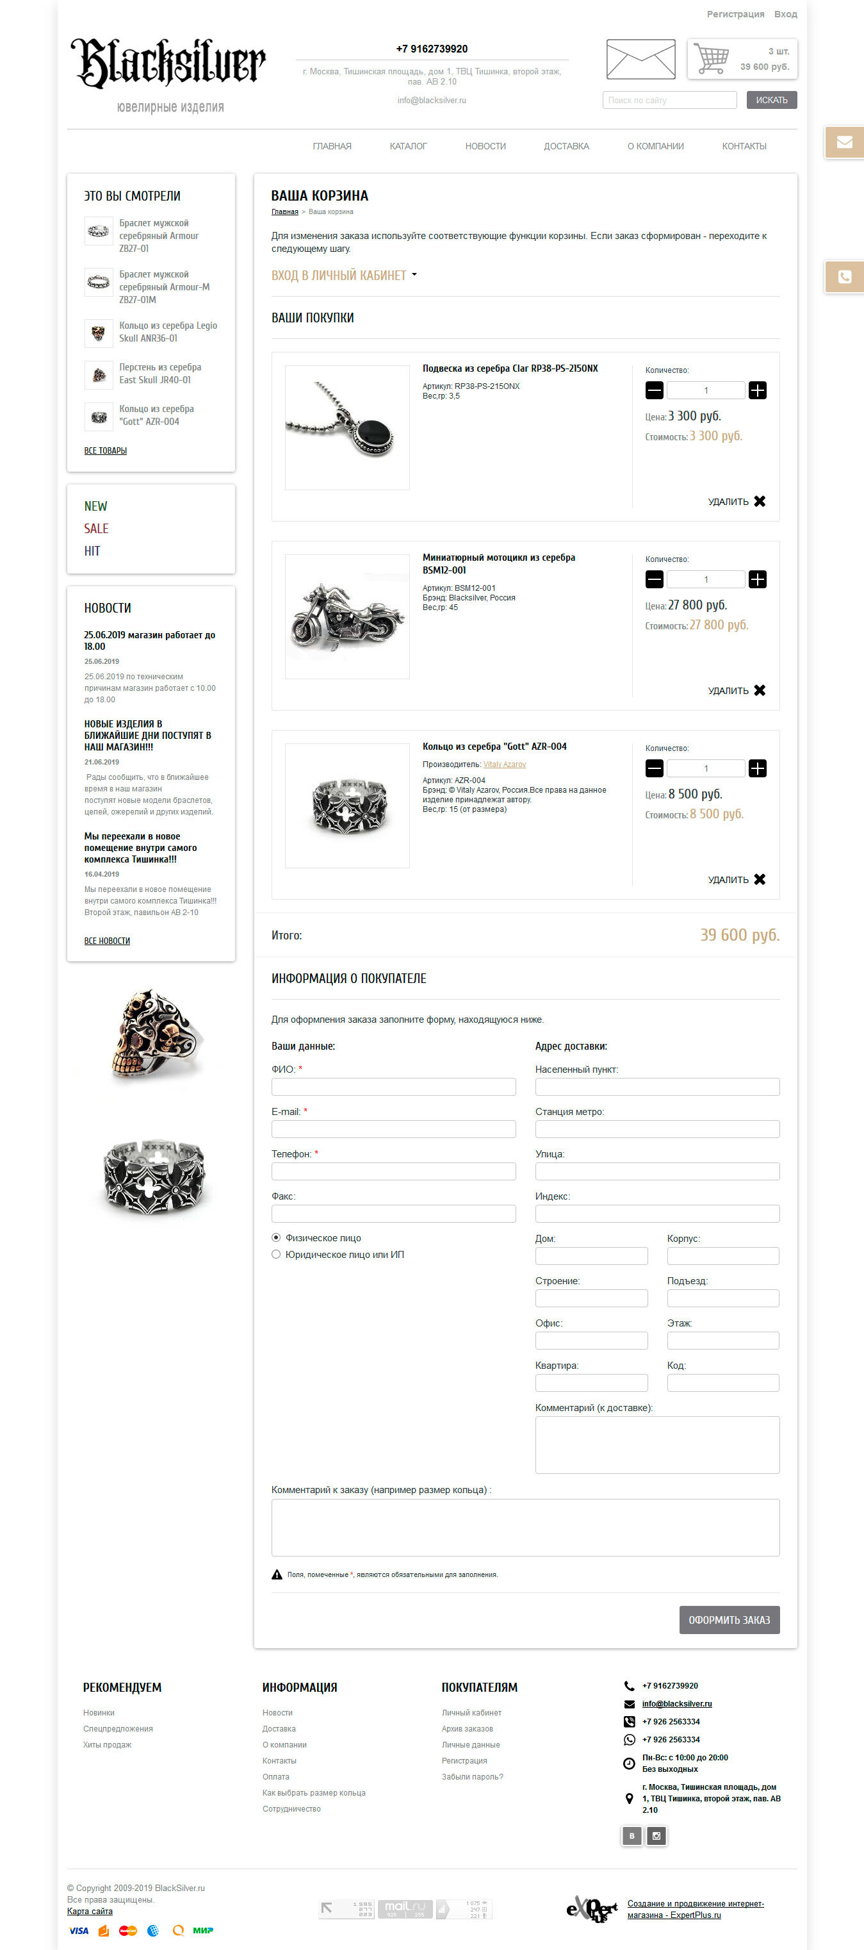
Task: Click the order comment textarea
Action: [x=526, y=1528]
